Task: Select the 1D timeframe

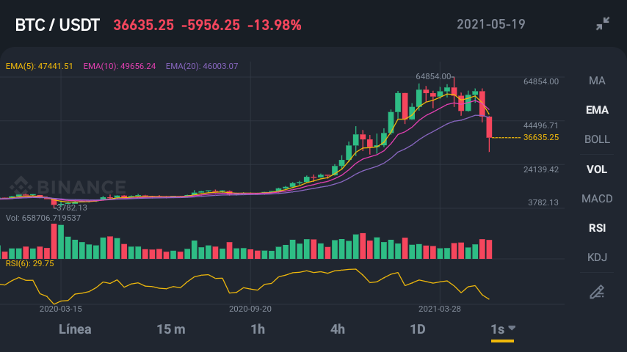Action: click(x=418, y=329)
